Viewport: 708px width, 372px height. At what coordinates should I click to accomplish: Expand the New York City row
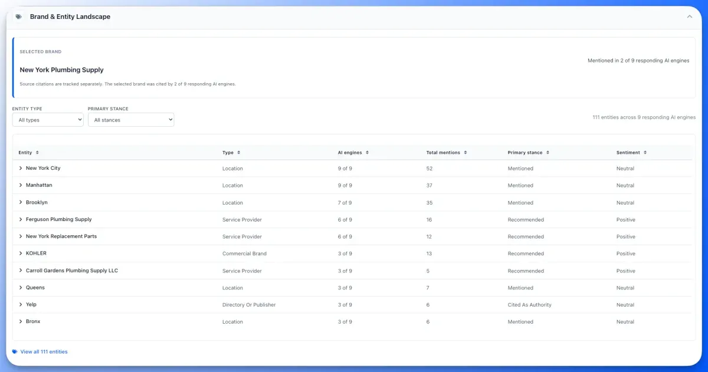[x=21, y=168]
